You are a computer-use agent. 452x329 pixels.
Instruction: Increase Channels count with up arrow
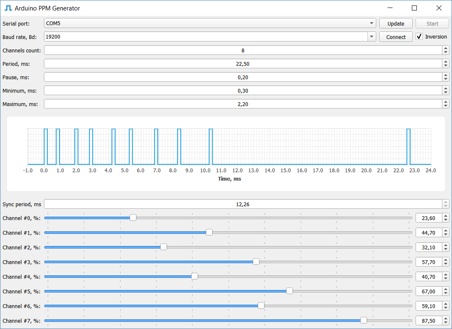pyautogui.click(x=446, y=48)
